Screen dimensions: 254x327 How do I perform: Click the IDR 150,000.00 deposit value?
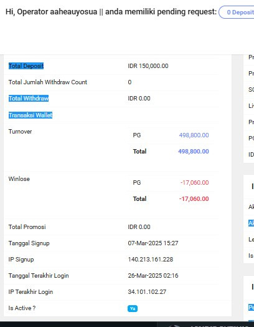(148, 66)
